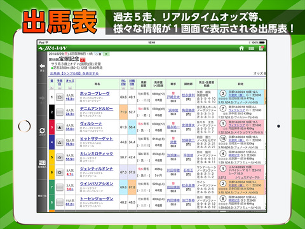Select time DM value 69.6 cell
Image resolution: width=305 pixels, height=229 pixels.
(123, 187)
